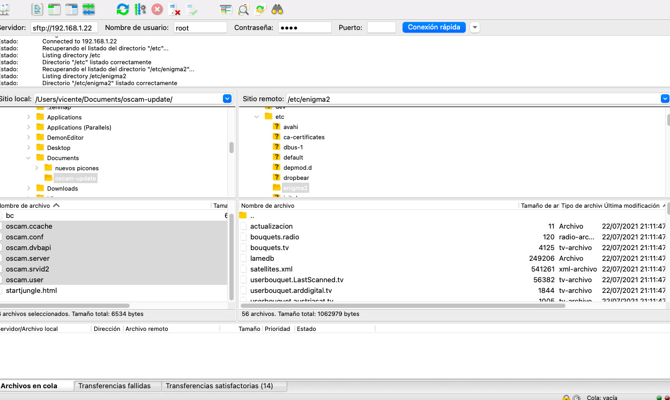The image size is (670, 400).
Task: Click the Puerto input field
Action: [381, 27]
